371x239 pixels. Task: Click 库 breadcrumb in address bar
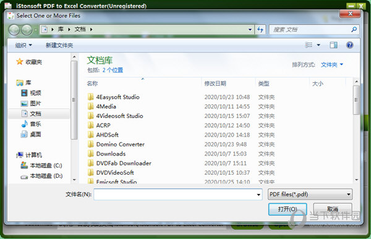tap(61, 29)
